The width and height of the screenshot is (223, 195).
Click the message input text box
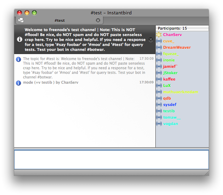111,159
